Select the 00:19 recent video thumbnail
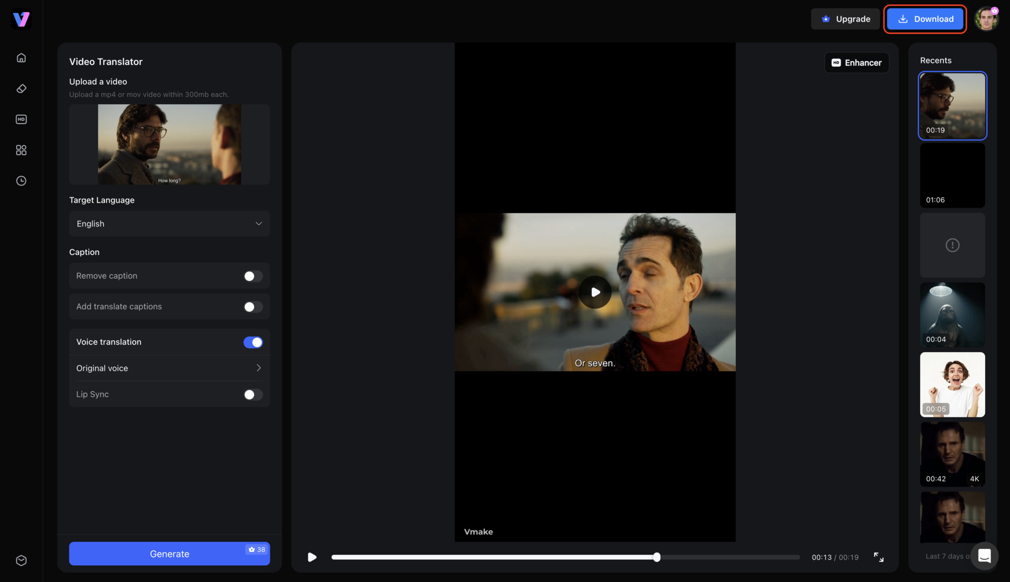The height and width of the screenshot is (582, 1010). click(952, 106)
